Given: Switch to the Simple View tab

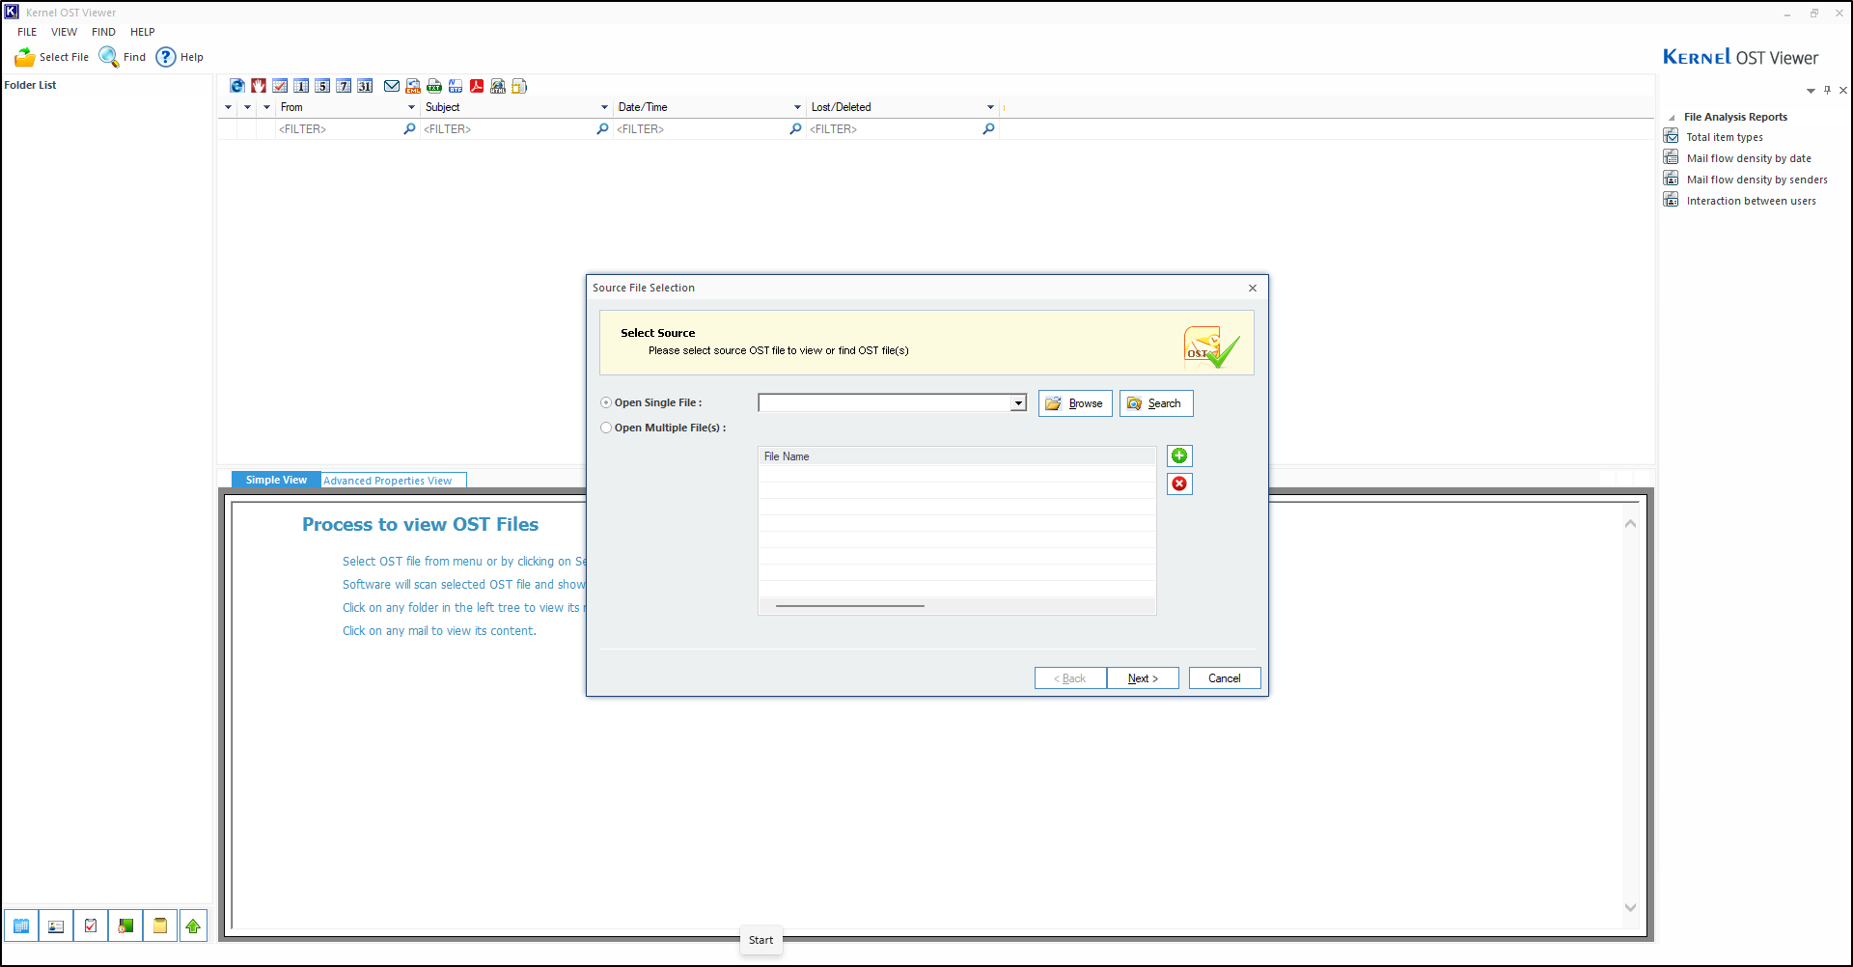Looking at the screenshot, I should tap(276, 480).
